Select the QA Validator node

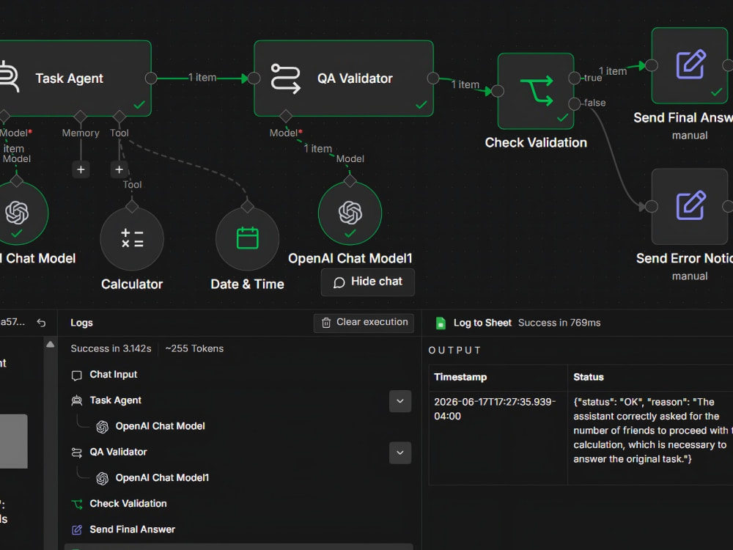[344, 78]
